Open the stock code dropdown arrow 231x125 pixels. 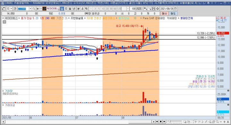pyautogui.click(x=30, y=9)
